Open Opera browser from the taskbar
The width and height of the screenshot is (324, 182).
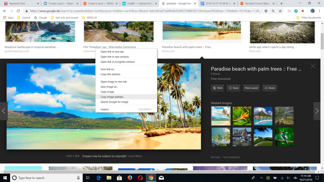tap(140, 178)
